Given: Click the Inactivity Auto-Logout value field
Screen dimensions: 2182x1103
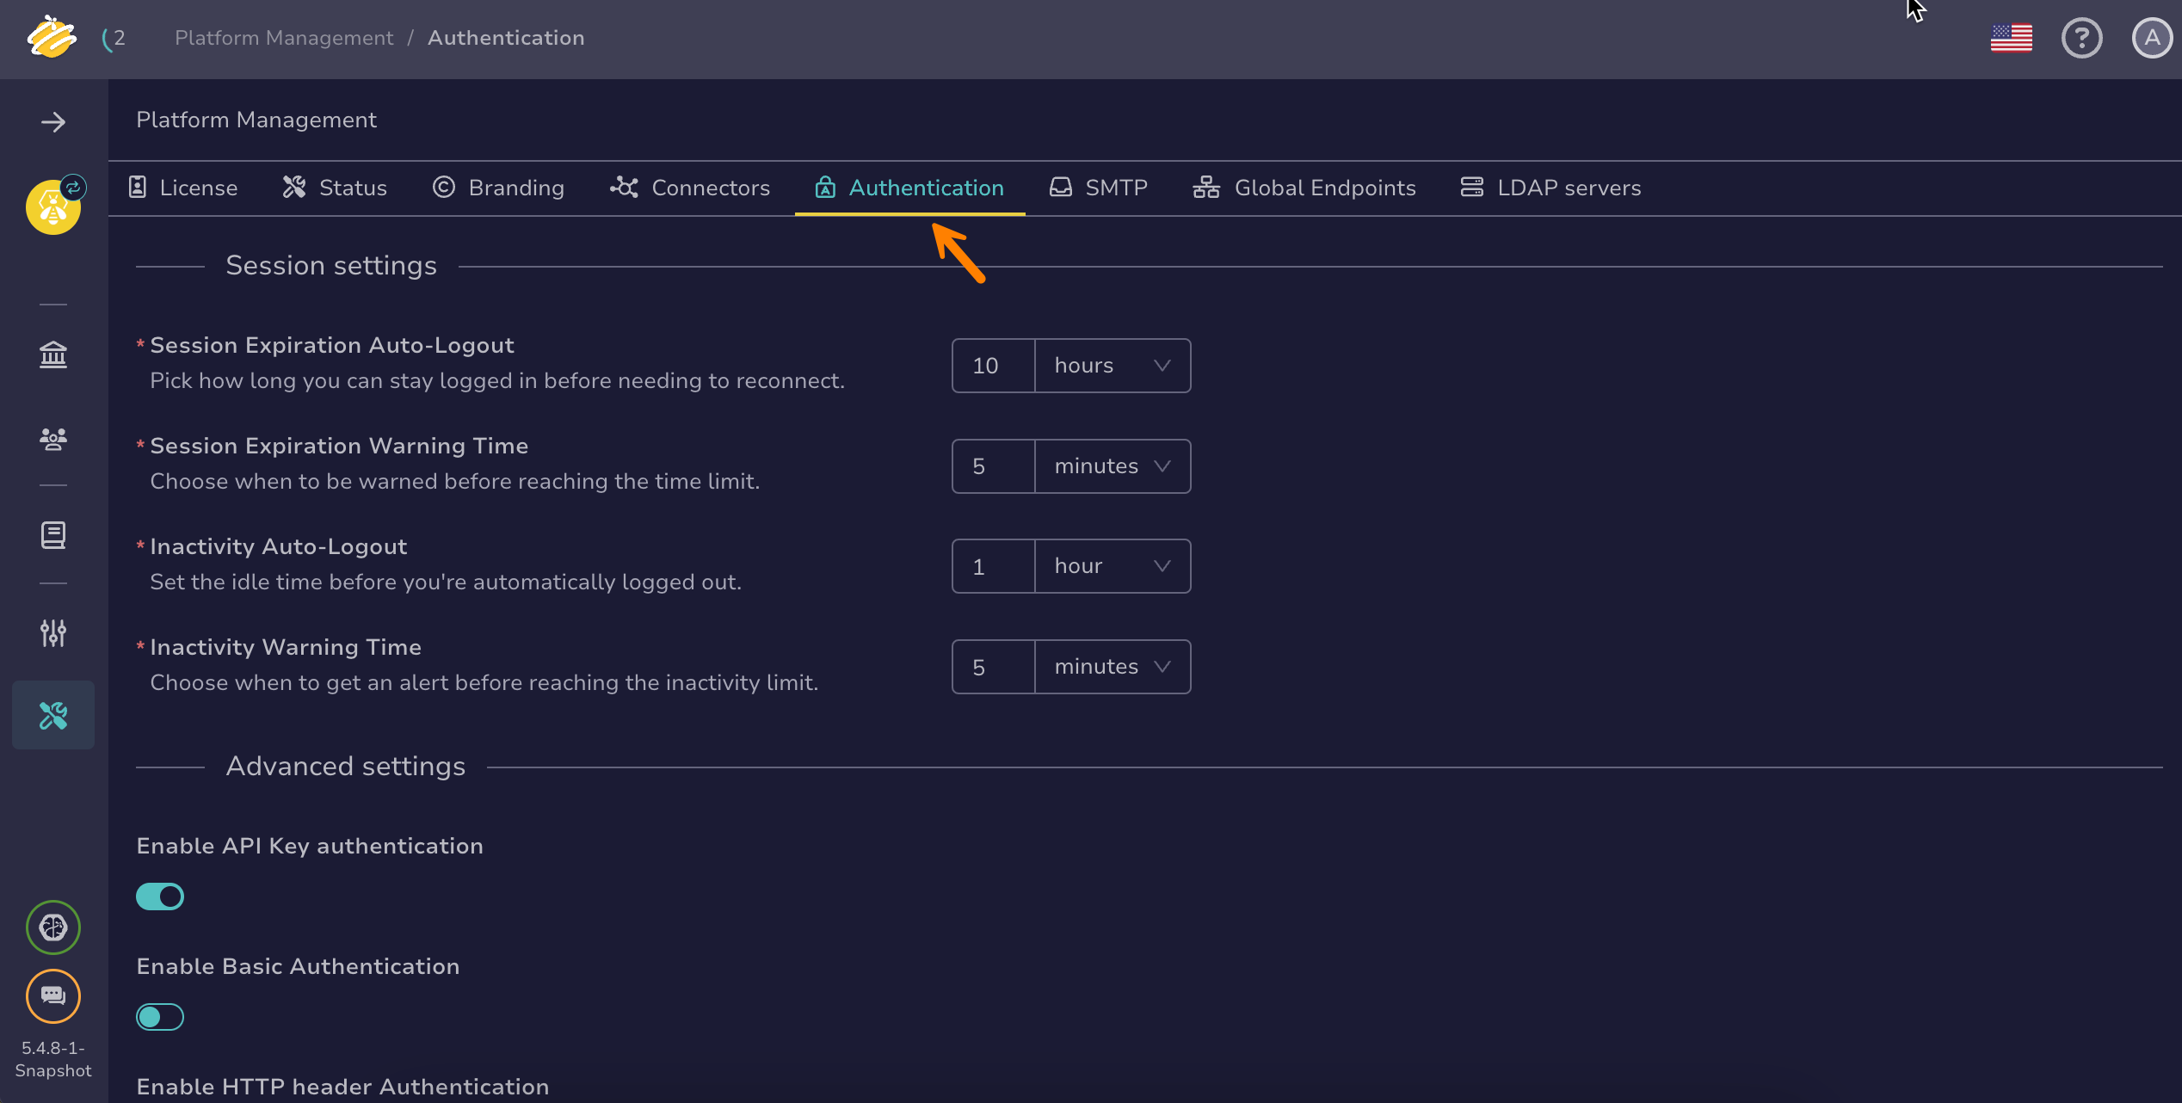Looking at the screenshot, I should 994,566.
